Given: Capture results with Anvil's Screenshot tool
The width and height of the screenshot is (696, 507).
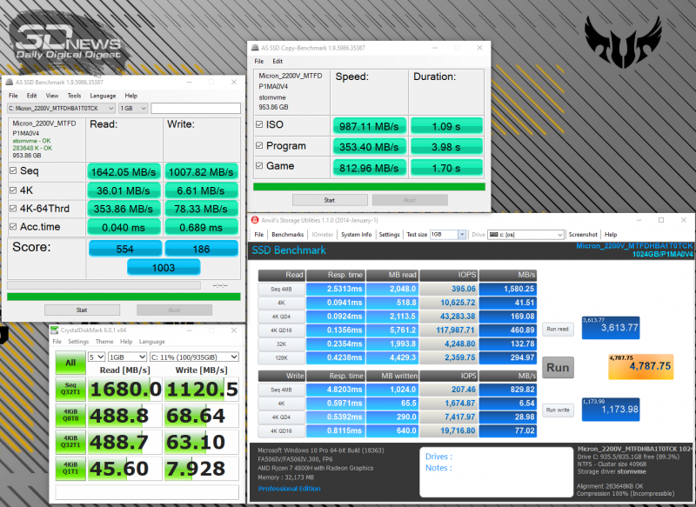Looking at the screenshot, I should point(583,234).
